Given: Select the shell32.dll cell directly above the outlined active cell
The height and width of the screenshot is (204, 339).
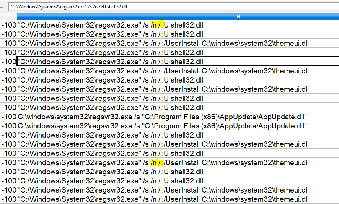Looking at the screenshot, I should (178, 52).
